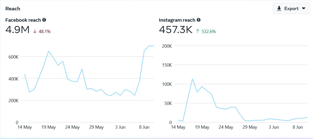Click the Instagram reach info icon
The image size is (313, 139).
199,20
